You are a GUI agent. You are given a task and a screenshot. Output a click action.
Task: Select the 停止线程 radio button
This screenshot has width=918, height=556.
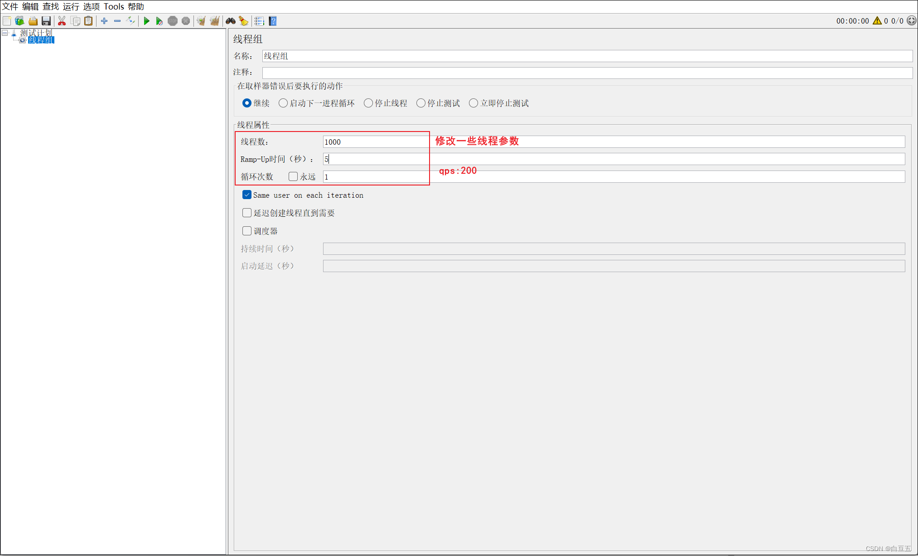pyautogui.click(x=368, y=103)
